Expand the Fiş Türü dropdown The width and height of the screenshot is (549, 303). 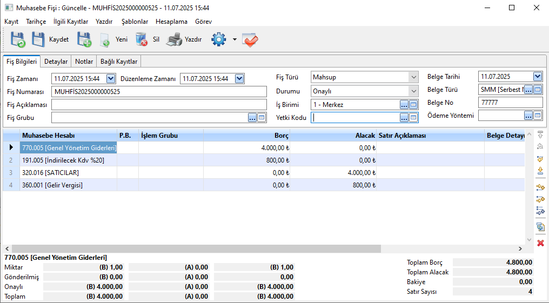coord(413,77)
